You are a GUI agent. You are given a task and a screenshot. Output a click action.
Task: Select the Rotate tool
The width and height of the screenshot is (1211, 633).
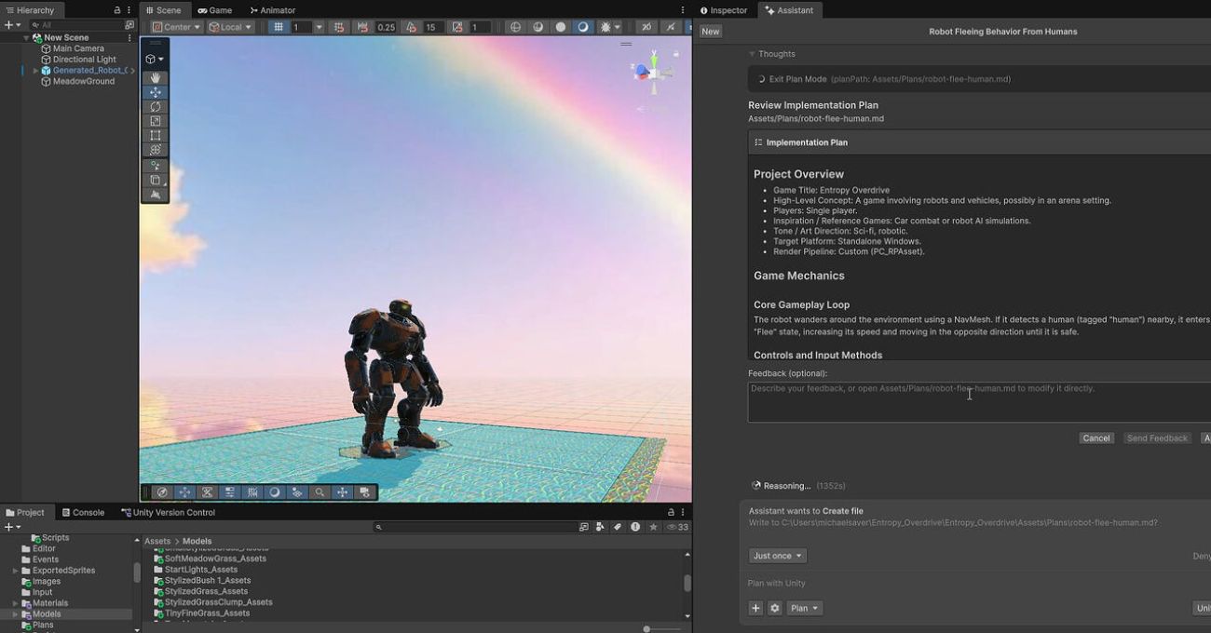[x=156, y=107]
